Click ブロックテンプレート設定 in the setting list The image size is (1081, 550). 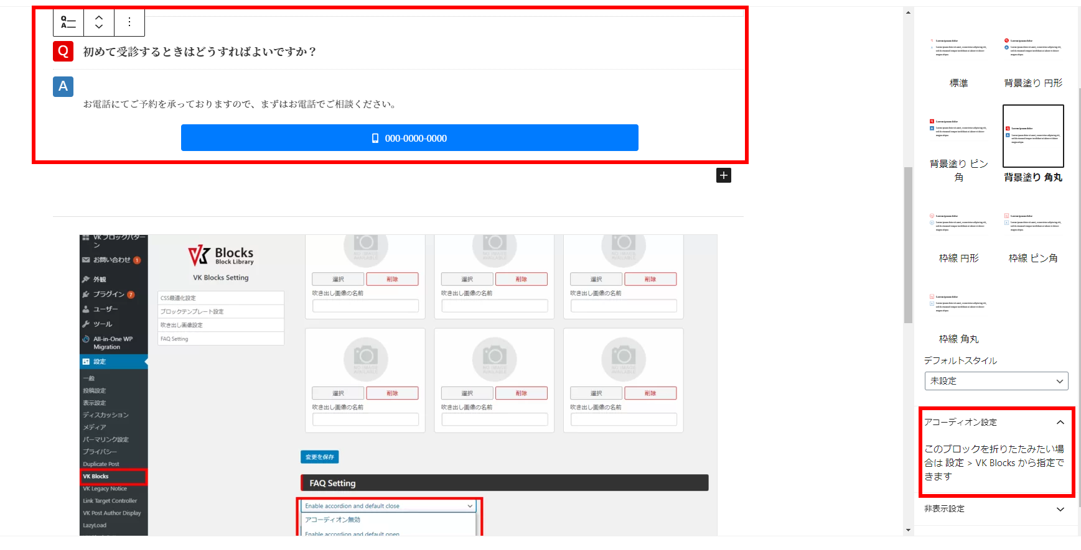point(221,311)
